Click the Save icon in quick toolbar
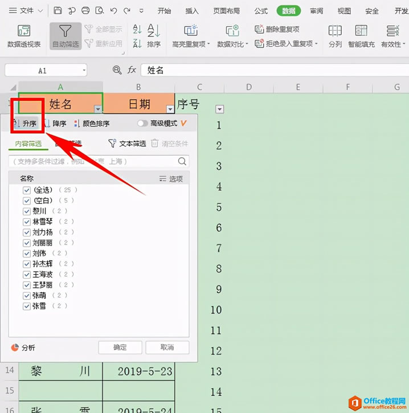Viewport: 409px width, 413px height. click(58, 10)
